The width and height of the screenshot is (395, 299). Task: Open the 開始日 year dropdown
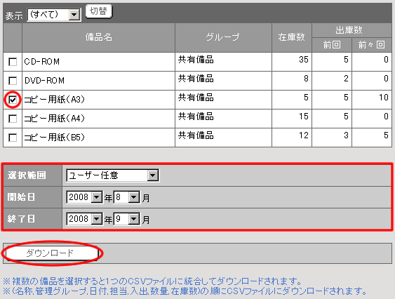(x=84, y=197)
